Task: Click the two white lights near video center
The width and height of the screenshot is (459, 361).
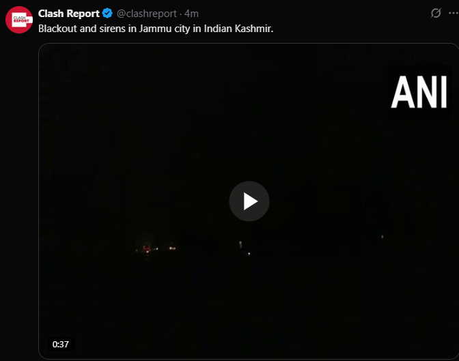Action: point(245,248)
